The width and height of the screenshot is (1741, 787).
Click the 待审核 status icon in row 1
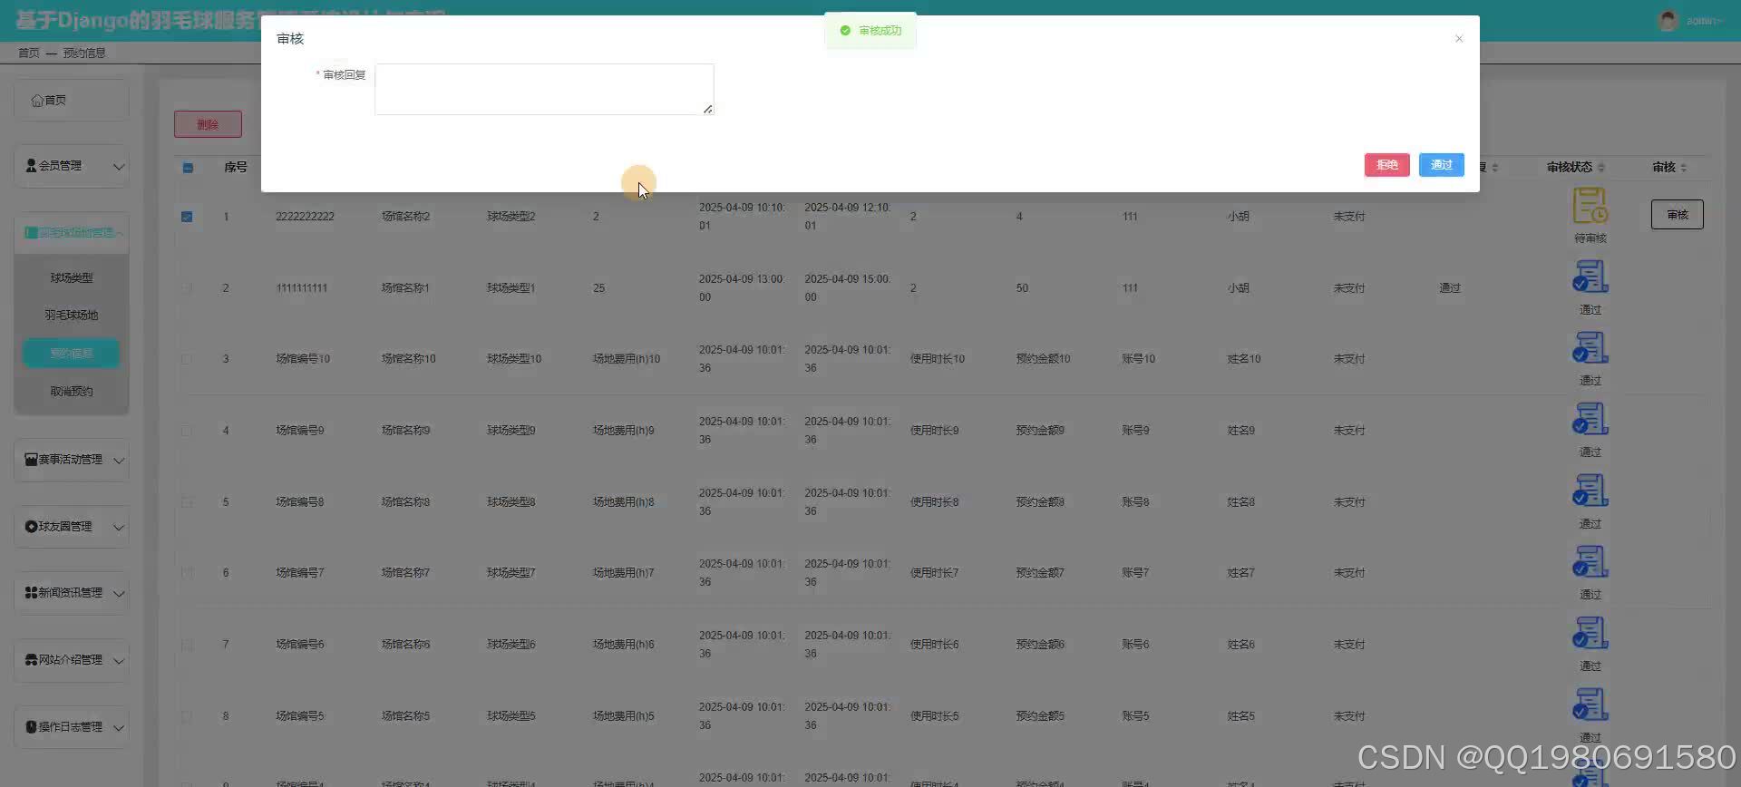pos(1590,206)
